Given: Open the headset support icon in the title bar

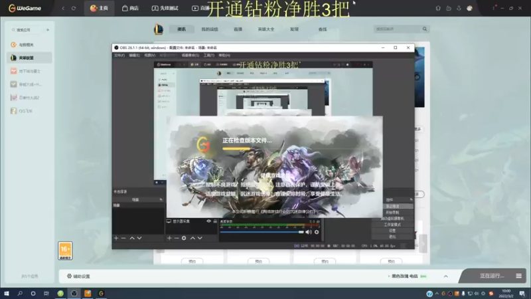Looking at the screenshot, I should (438, 8).
